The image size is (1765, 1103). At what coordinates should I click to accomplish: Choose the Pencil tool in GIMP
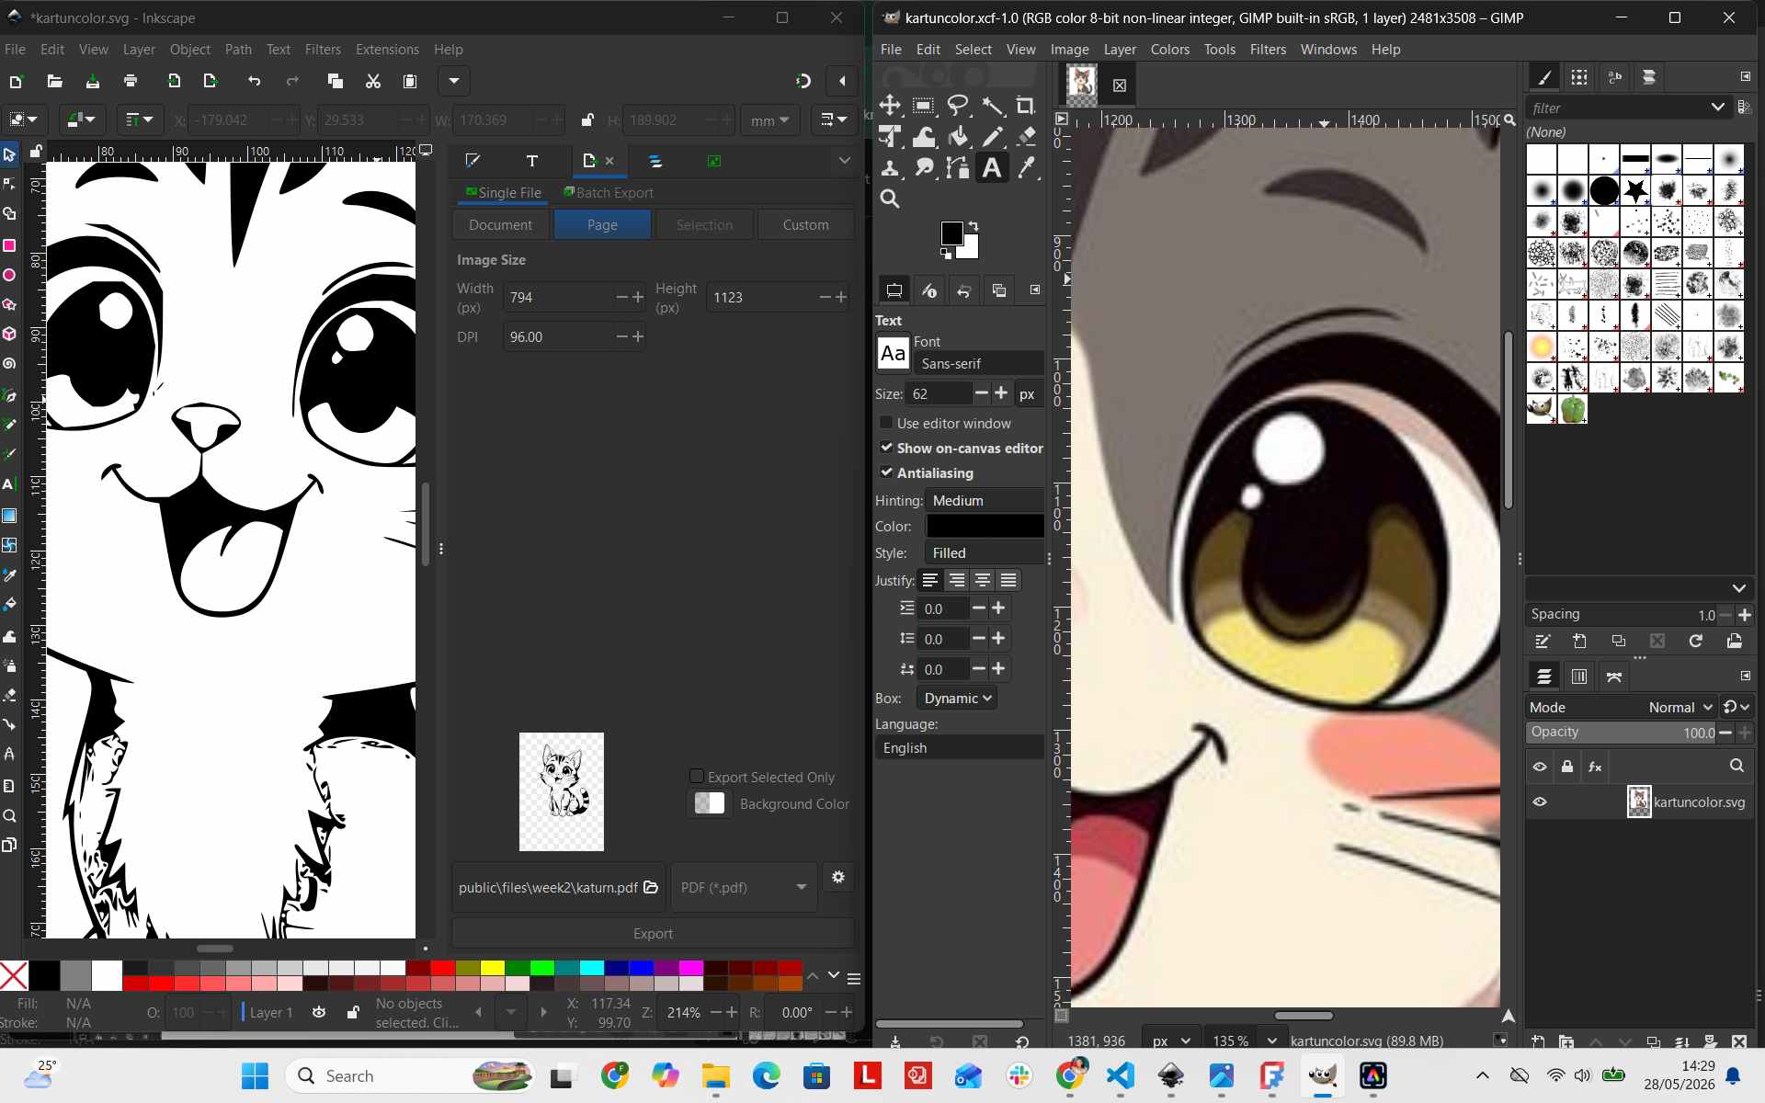(992, 137)
